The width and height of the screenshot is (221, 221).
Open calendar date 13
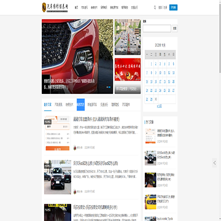174,72
